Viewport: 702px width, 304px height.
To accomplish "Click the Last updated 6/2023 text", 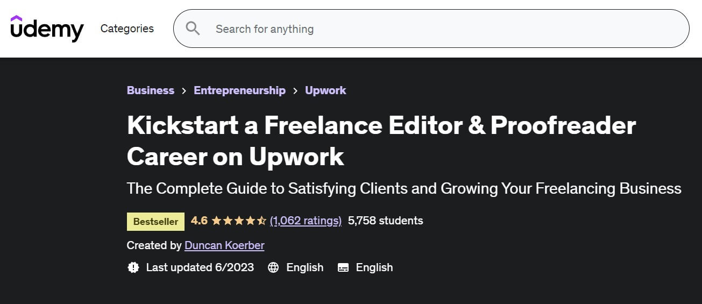I will pos(200,267).
